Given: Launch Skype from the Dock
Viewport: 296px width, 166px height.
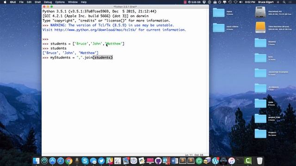Looking at the screenshot, I should point(85,161).
